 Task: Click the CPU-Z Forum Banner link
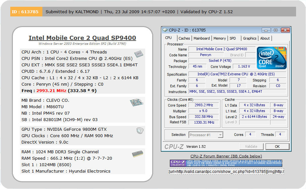(226, 156)
